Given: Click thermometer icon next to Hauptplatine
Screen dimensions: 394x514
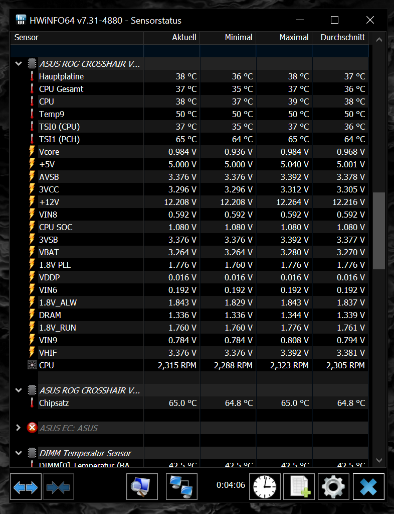Looking at the screenshot, I should pos(32,76).
